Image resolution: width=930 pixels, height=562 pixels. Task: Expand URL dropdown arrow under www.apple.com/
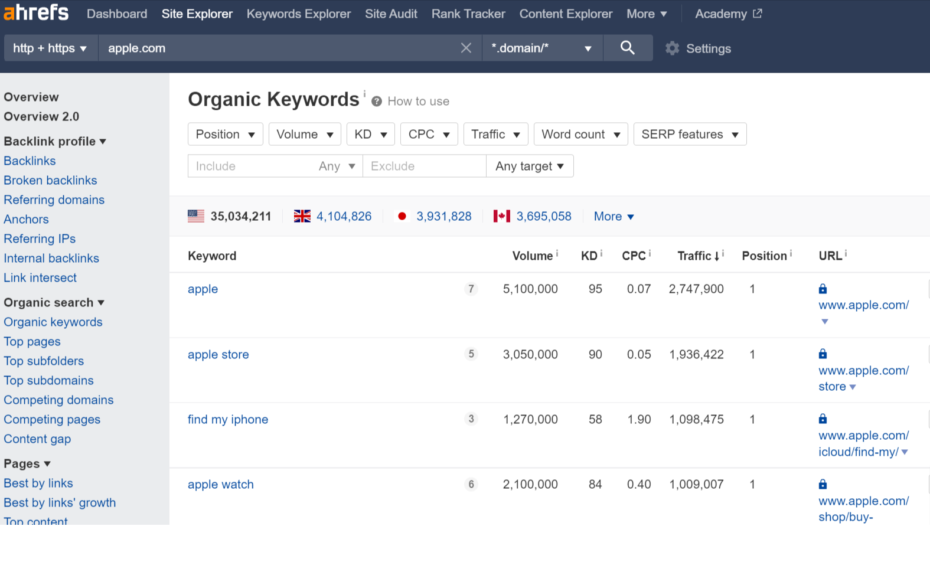pyautogui.click(x=825, y=322)
